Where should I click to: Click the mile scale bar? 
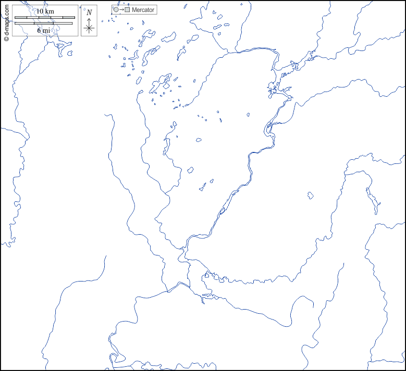coord(44,23)
